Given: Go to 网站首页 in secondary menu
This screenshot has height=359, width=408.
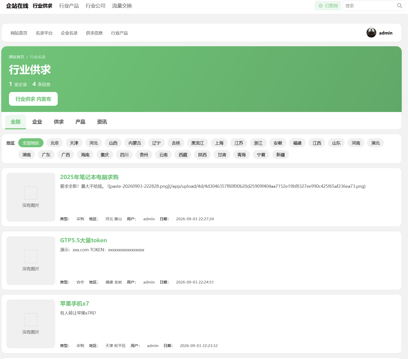Looking at the screenshot, I should [x=19, y=33].
